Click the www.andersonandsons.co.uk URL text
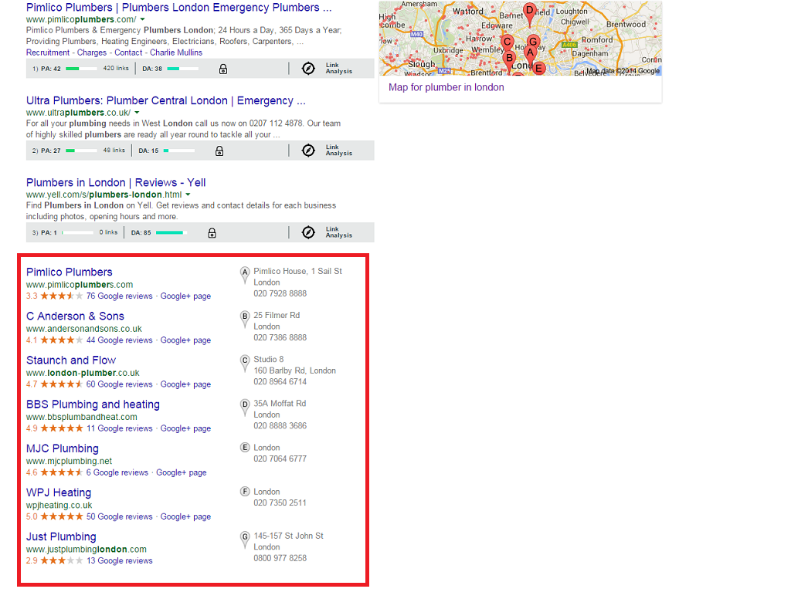This screenshot has height=599, width=791. pyautogui.click(x=84, y=329)
